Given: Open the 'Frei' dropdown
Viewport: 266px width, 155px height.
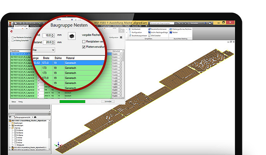Looking at the screenshot, I should [44, 50].
